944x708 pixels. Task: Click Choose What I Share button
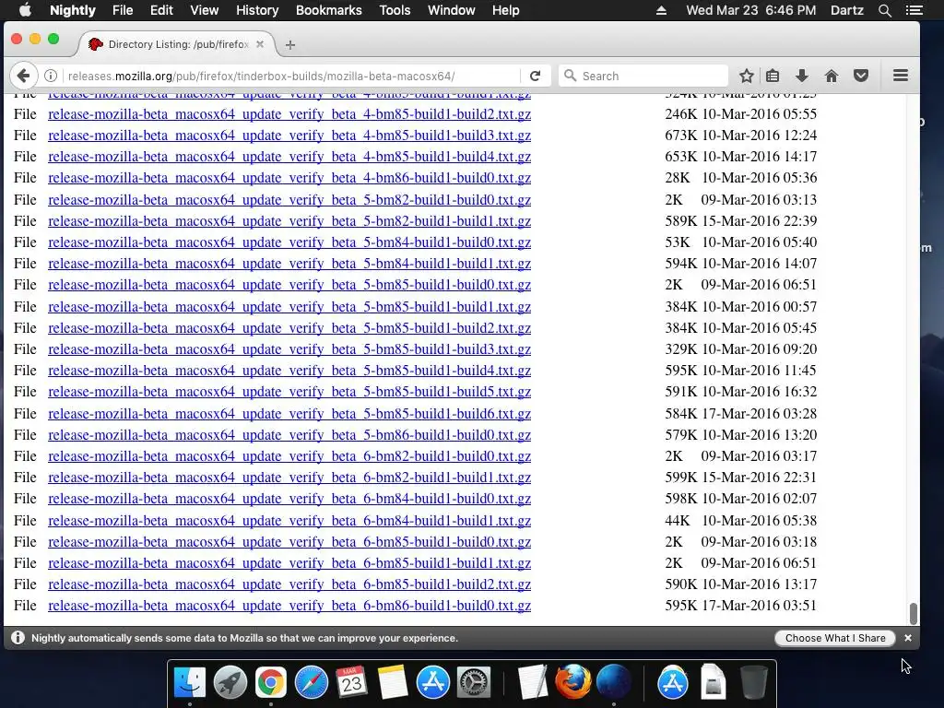click(834, 638)
